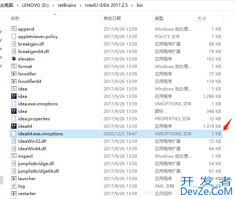Image resolution: width=236 pixels, height=199 pixels.
Task: Click the jumplistbridge.dll file icon
Action: click(x=14, y=163)
